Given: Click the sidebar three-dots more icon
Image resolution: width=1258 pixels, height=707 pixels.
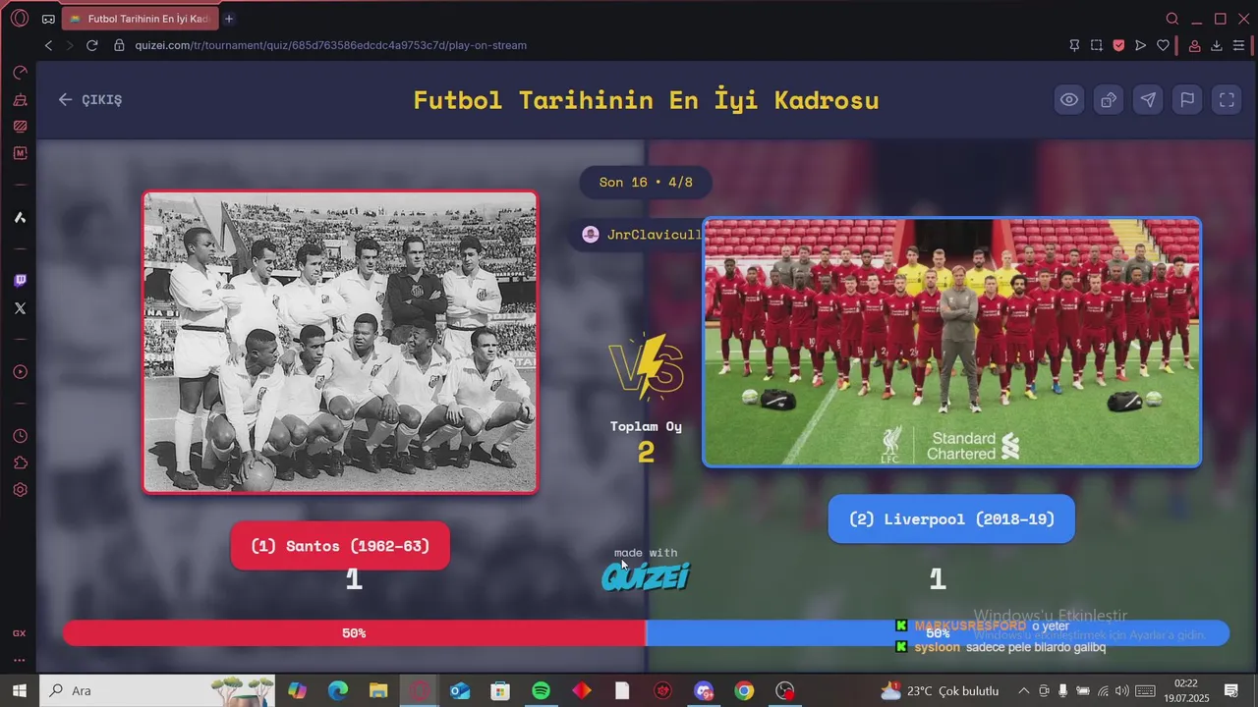Looking at the screenshot, I should coord(20,661).
